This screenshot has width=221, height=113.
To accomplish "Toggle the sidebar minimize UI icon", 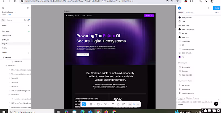I will [x=28, y=8].
